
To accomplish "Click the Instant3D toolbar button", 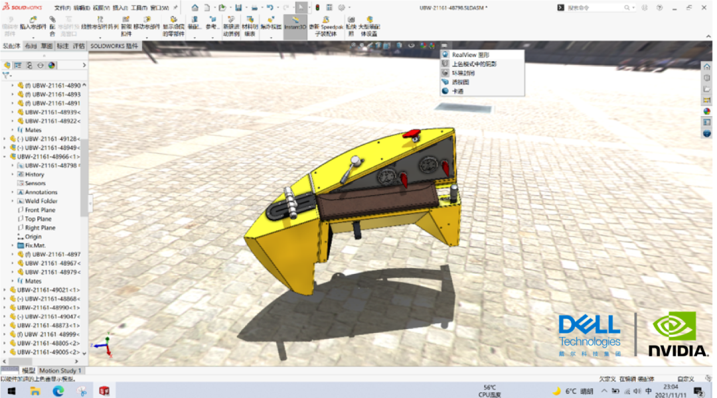I will [295, 27].
